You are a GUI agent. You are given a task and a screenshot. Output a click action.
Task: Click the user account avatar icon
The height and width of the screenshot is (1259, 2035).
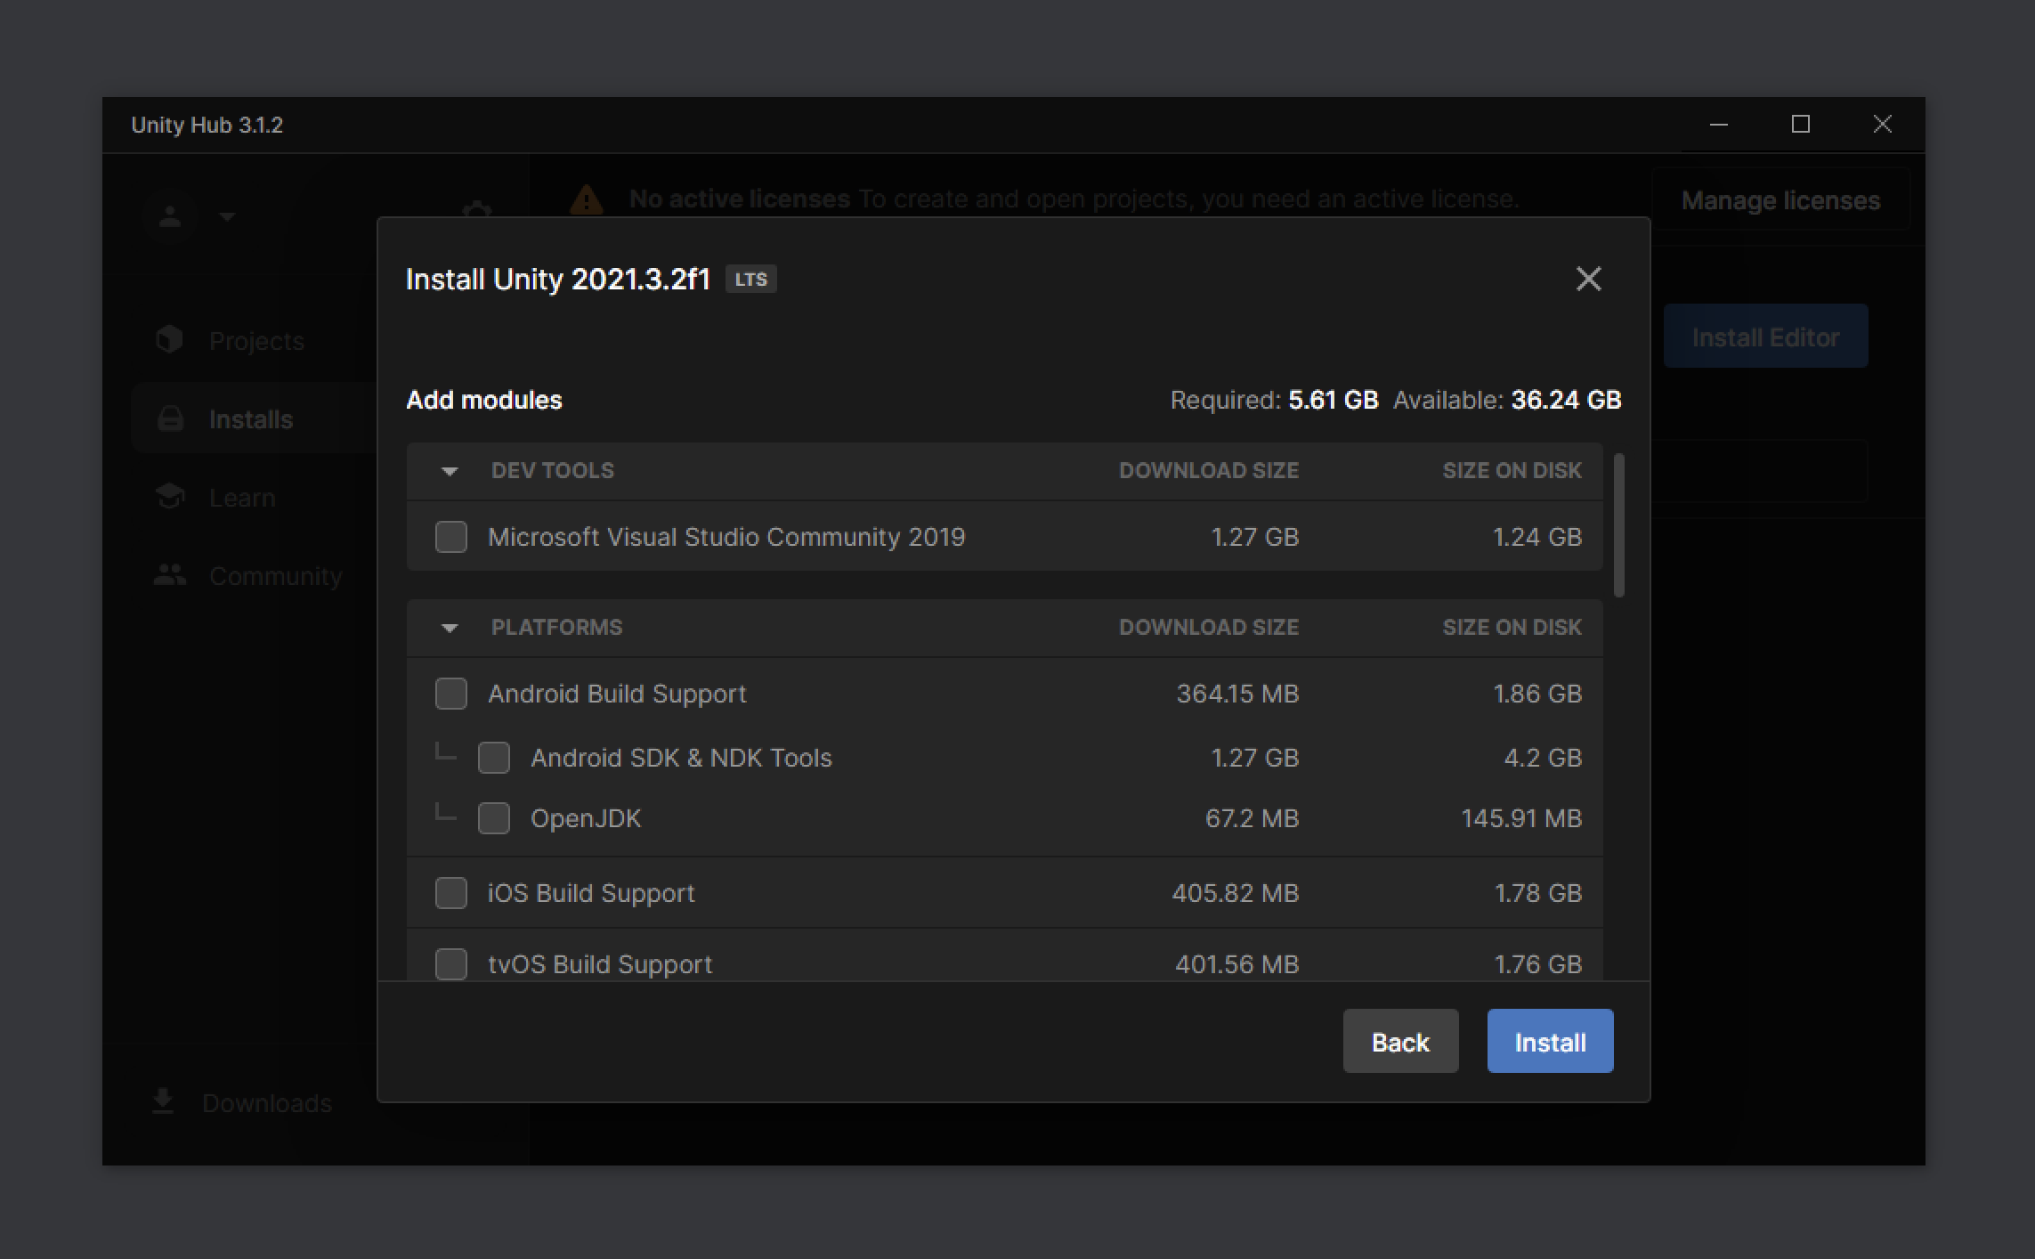coord(170,215)
